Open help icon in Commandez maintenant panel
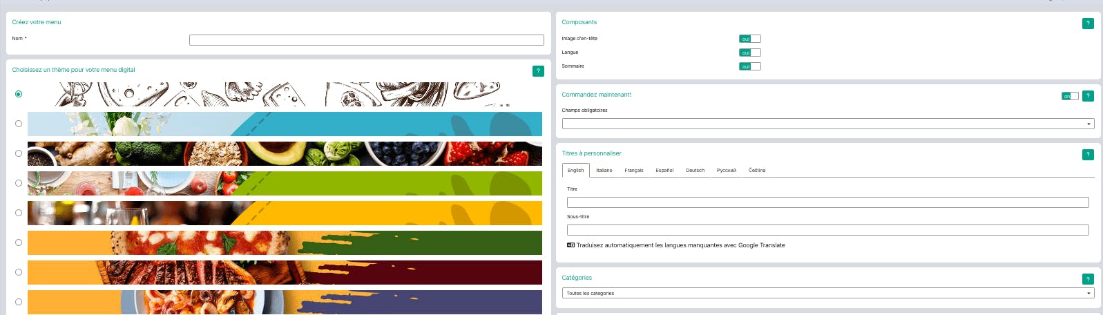This screenshot has width=1103, height=315. pos(1088,96)
